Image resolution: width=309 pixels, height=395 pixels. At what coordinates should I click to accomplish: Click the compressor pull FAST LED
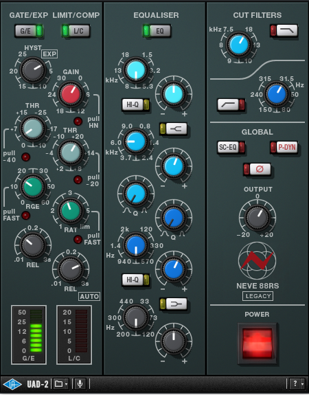tap(78, 239)
